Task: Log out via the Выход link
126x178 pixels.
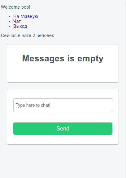Action: pos(20,26)
